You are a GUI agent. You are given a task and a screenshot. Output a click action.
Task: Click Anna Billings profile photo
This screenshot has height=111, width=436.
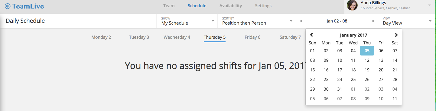352,5
